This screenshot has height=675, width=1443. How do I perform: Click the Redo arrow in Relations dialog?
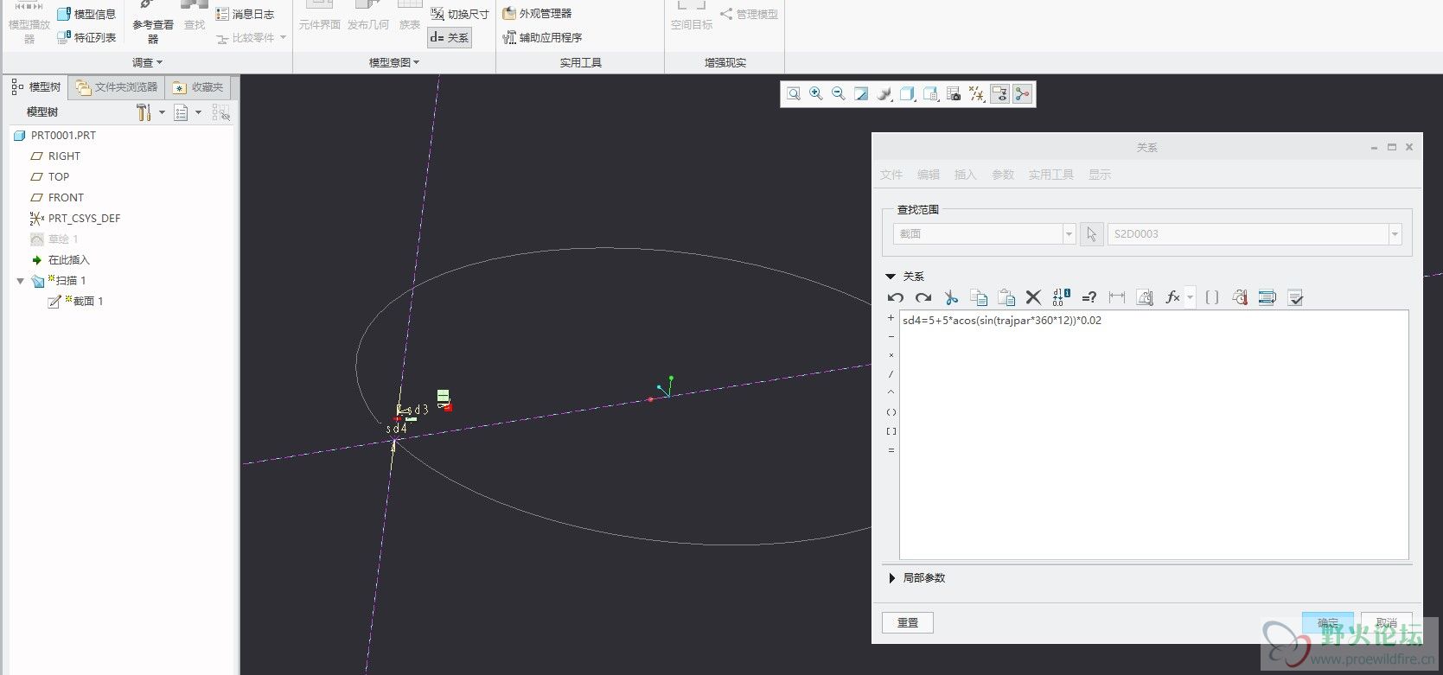(923, 297)
